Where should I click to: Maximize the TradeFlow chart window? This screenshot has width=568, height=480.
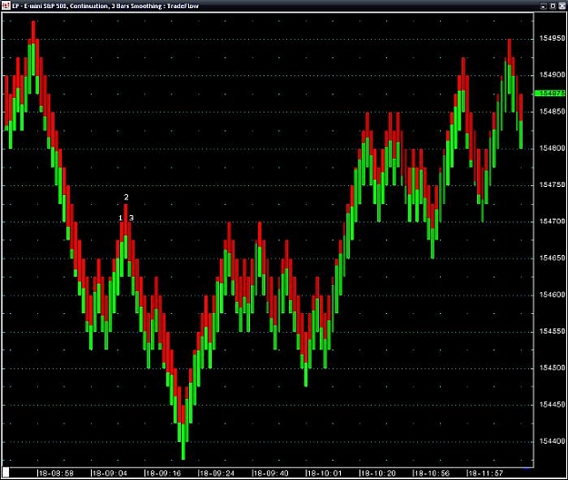click(x=553, y=5)
